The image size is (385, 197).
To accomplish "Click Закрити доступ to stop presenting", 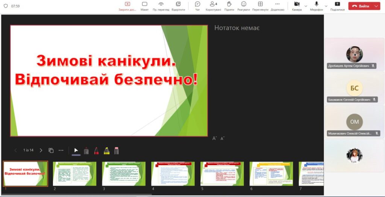I will (x=127, y=6).
